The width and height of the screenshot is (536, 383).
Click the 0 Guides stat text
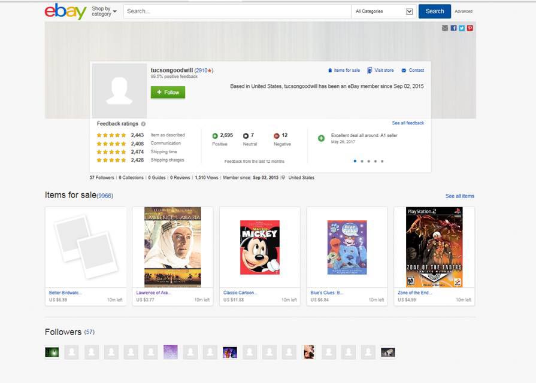pos(157,178)
